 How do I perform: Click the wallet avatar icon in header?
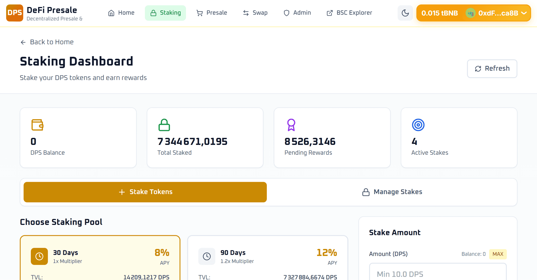click(470, 13)
